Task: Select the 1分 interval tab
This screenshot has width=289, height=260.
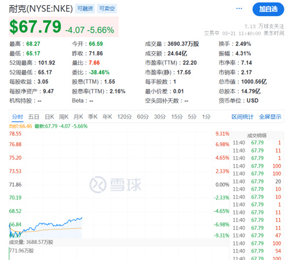Action: [206, 117]
